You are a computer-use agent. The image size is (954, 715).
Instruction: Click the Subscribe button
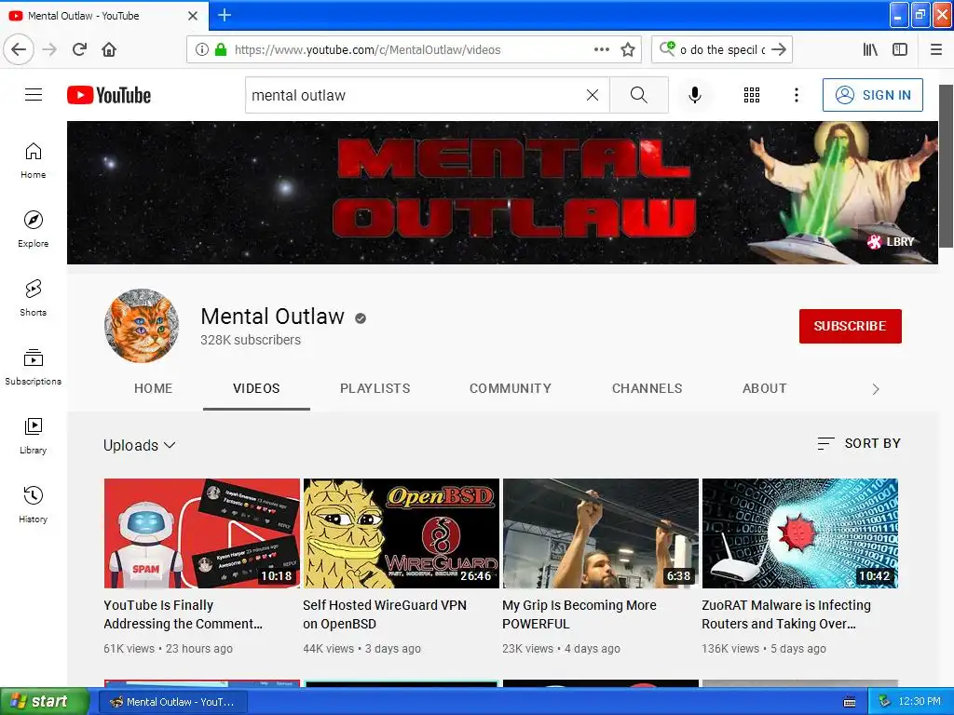[x=850, y=326]
